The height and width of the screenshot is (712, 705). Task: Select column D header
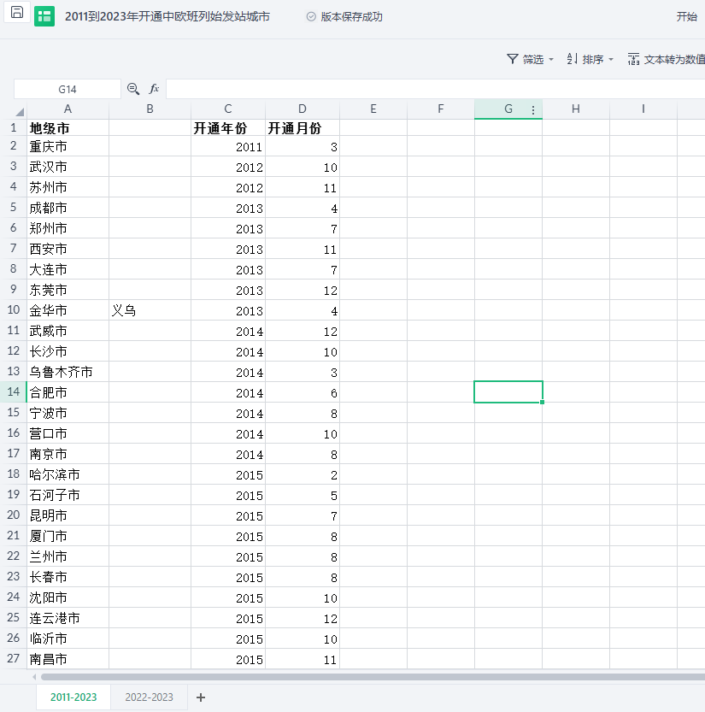pyautogui.click(x=303, y=109)
